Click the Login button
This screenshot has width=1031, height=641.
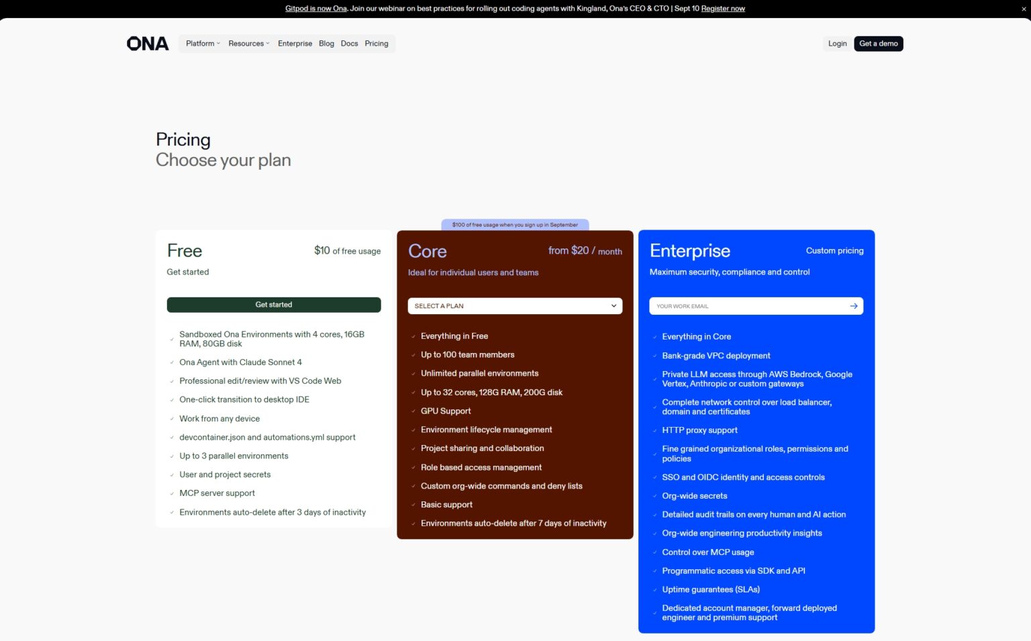click(837, 43)
